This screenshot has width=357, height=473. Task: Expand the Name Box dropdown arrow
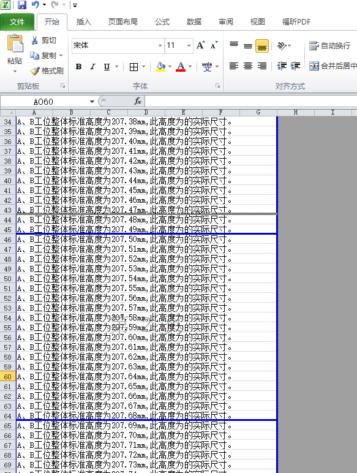point(92,102)
